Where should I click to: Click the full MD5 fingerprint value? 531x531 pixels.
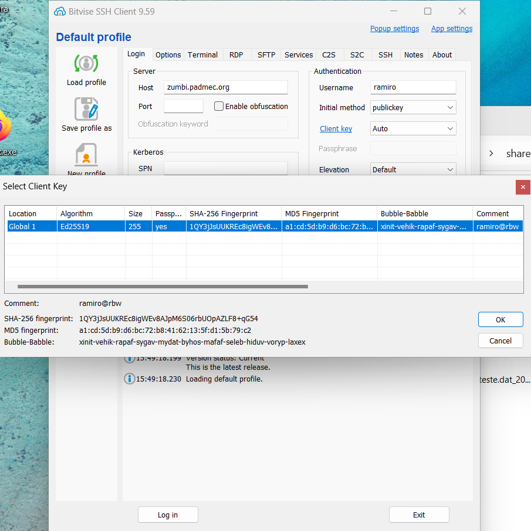pyautogui.click(x=165, y=330)
